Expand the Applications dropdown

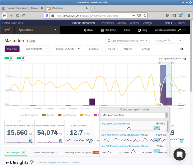click(x=37, y=30)
